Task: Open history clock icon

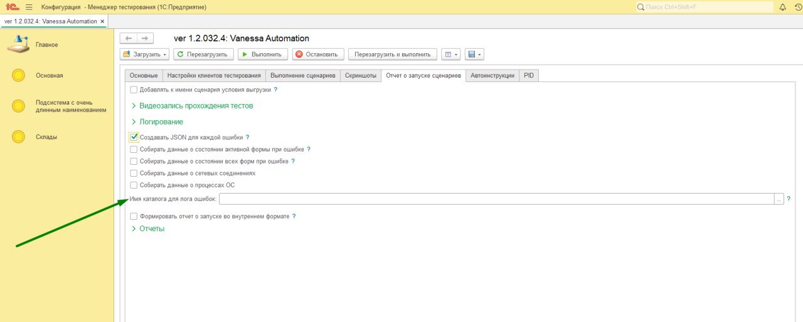Action: [798, 7]
